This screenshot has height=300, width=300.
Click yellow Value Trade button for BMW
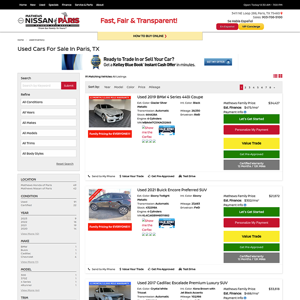(x=252, y=143)
